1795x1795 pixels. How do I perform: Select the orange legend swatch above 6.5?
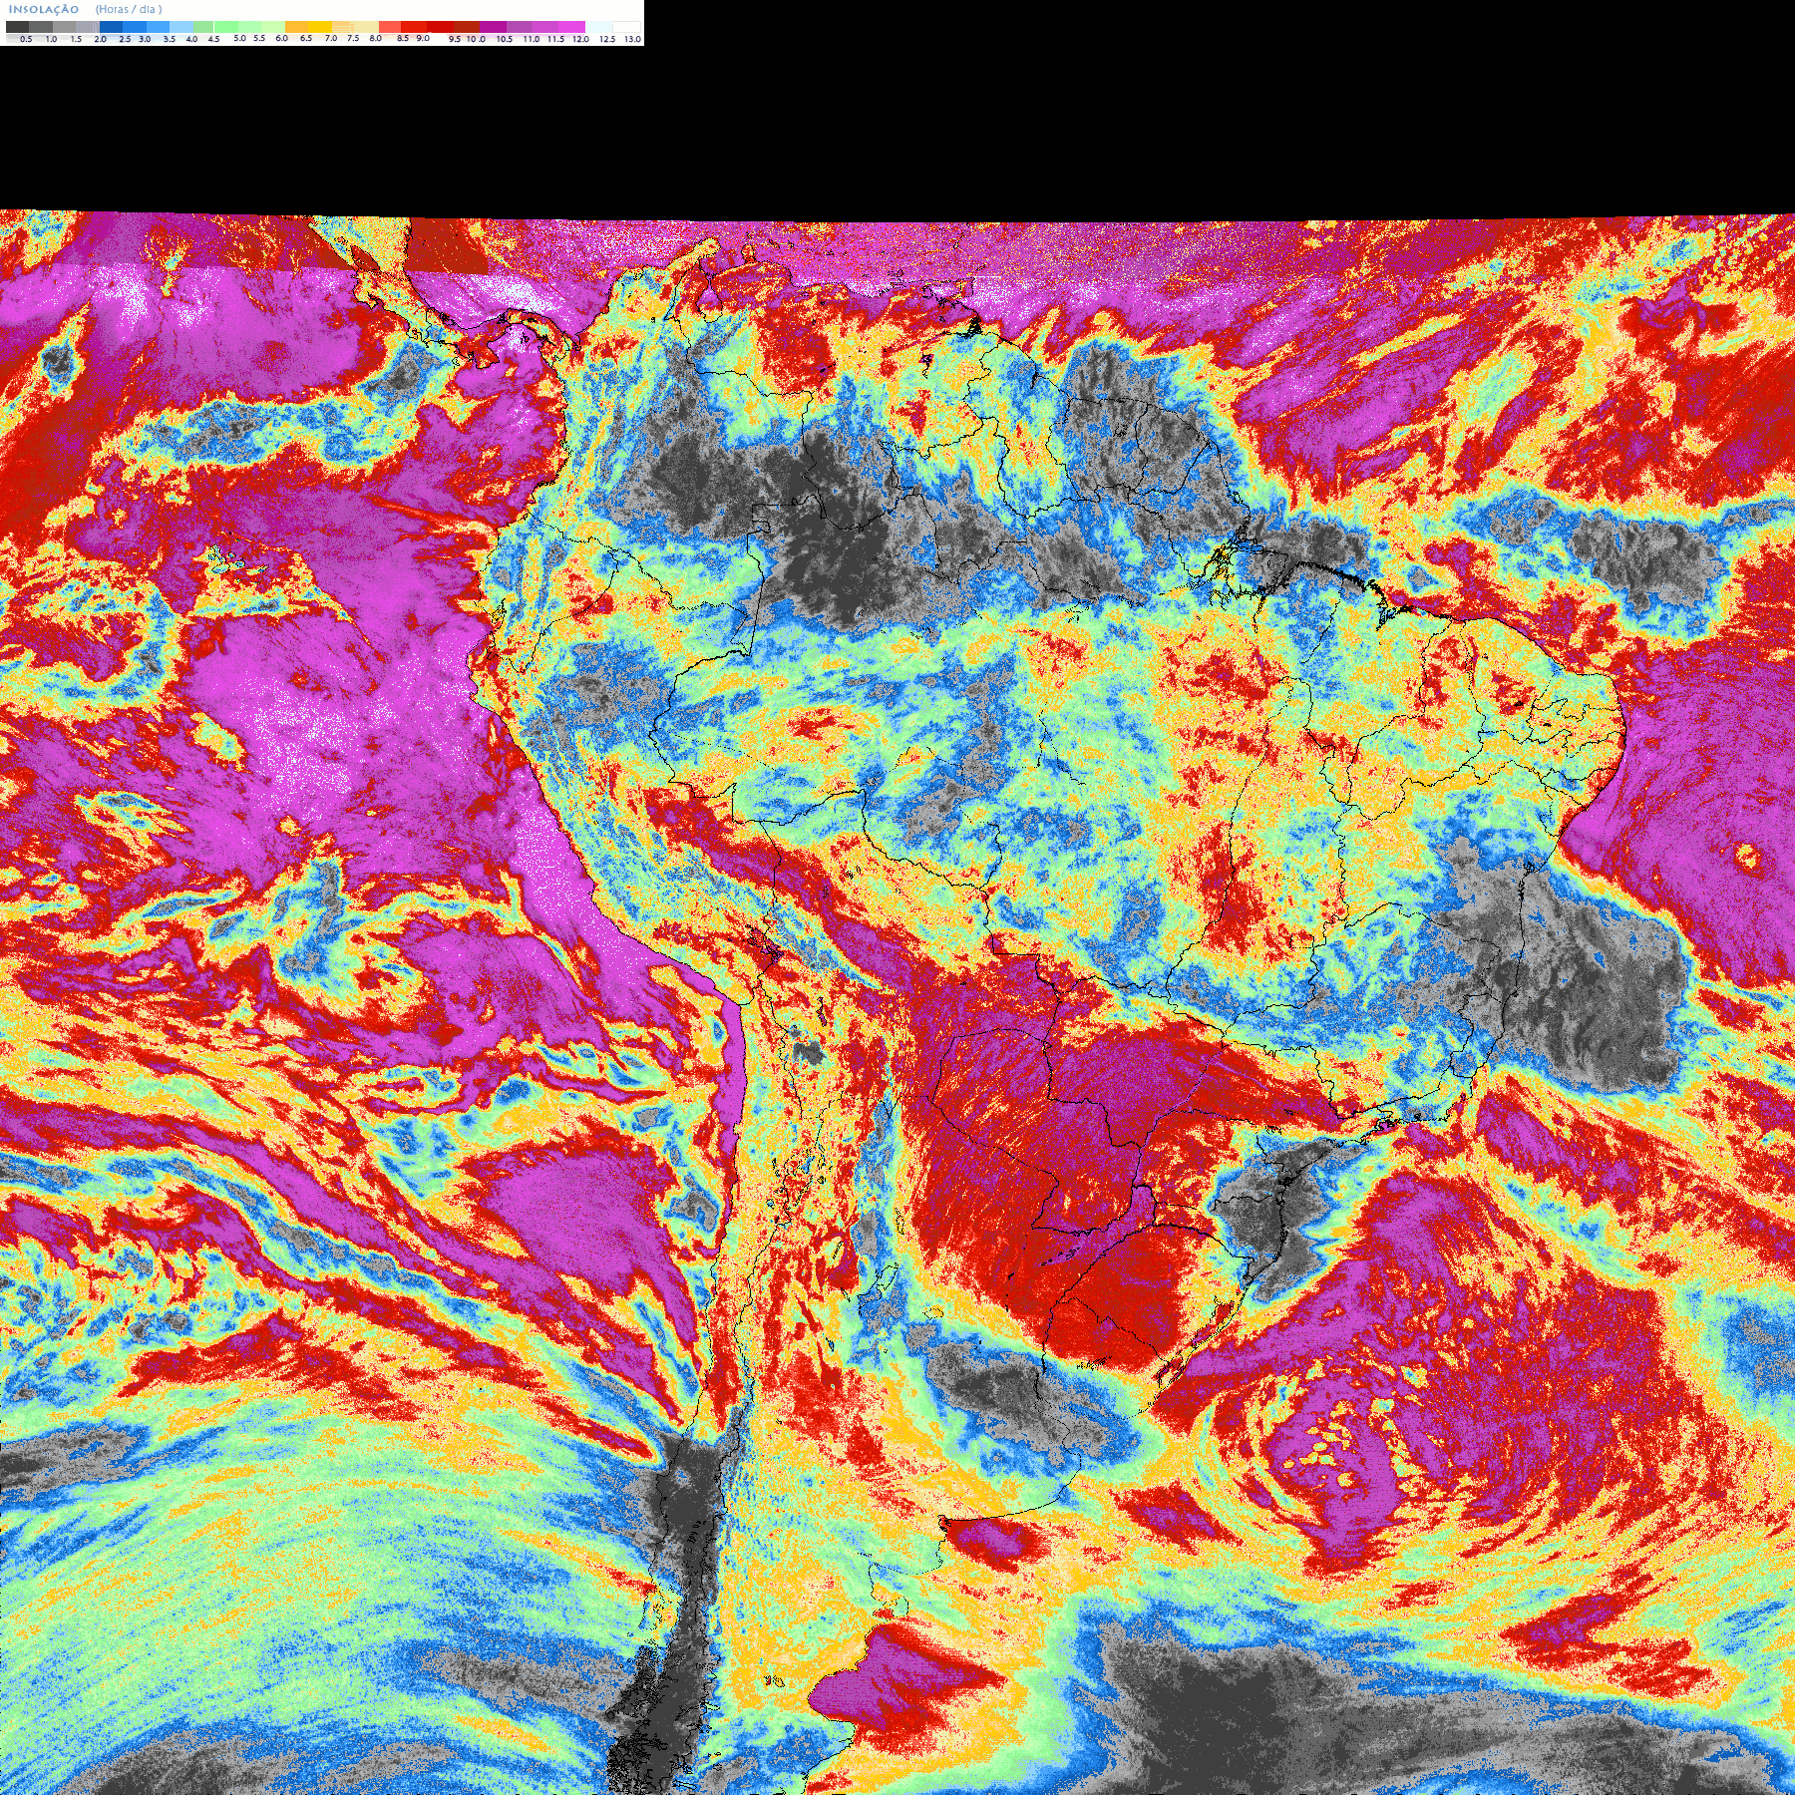pos(296,27)
